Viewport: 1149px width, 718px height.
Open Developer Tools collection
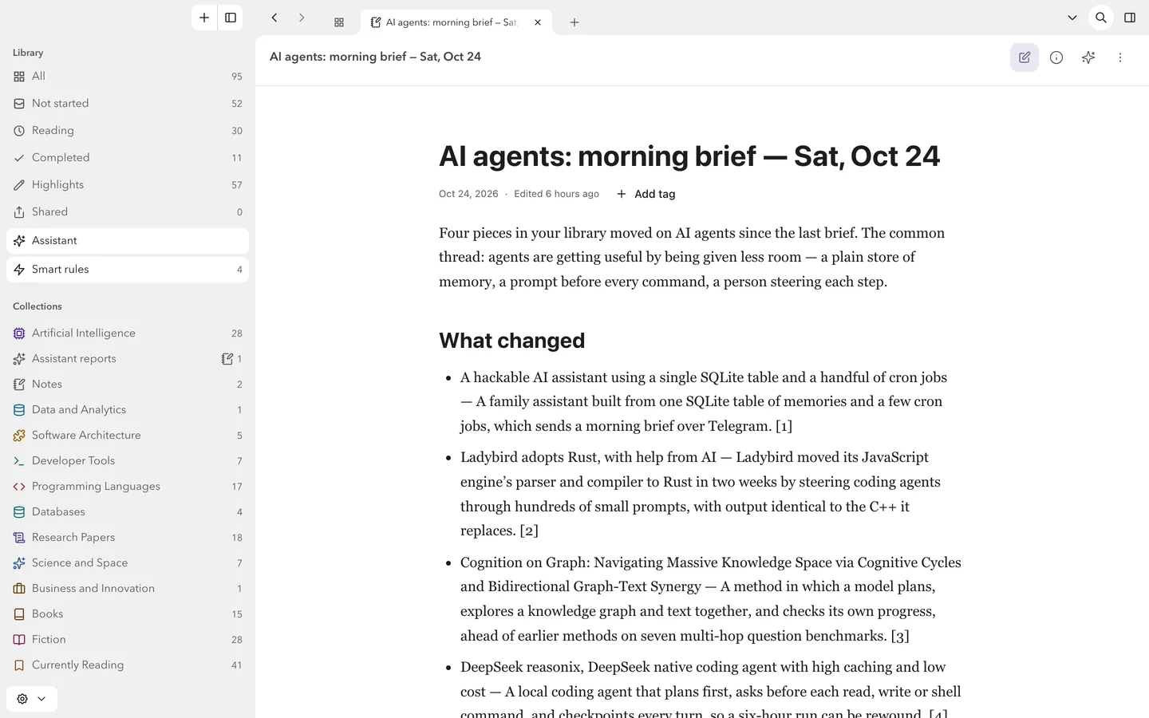pos(128,461)
